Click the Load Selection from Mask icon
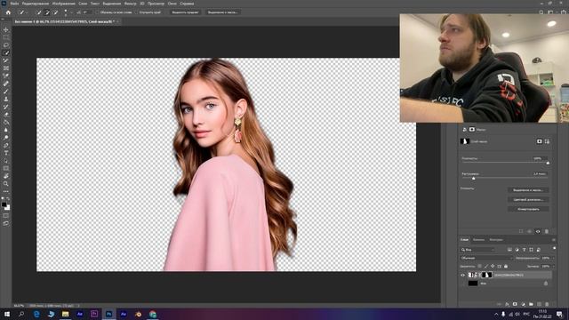 coord(521,231)
